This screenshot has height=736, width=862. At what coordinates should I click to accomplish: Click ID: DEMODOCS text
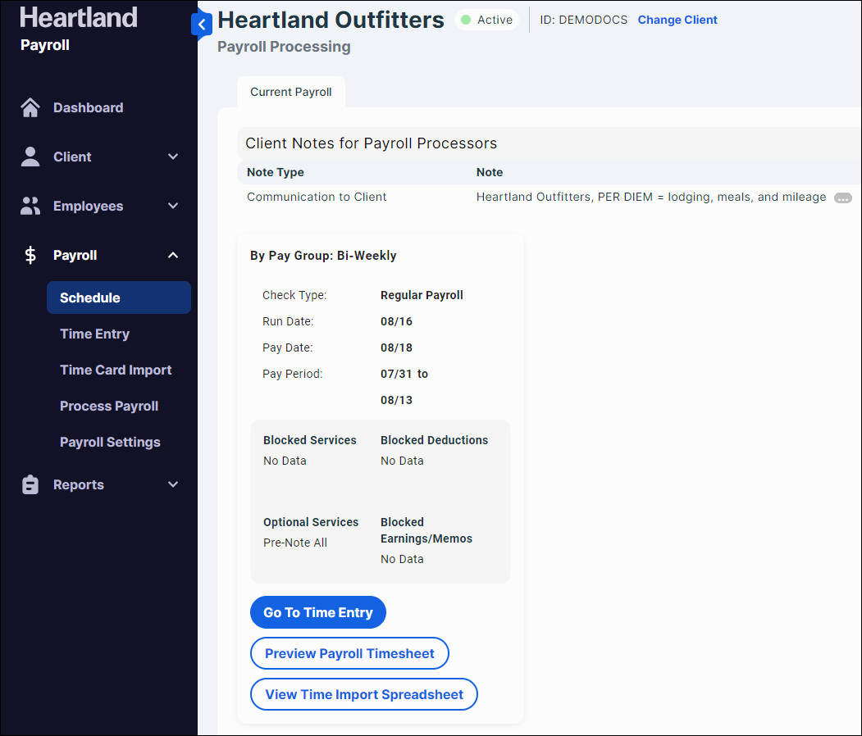tap(583, 20)
